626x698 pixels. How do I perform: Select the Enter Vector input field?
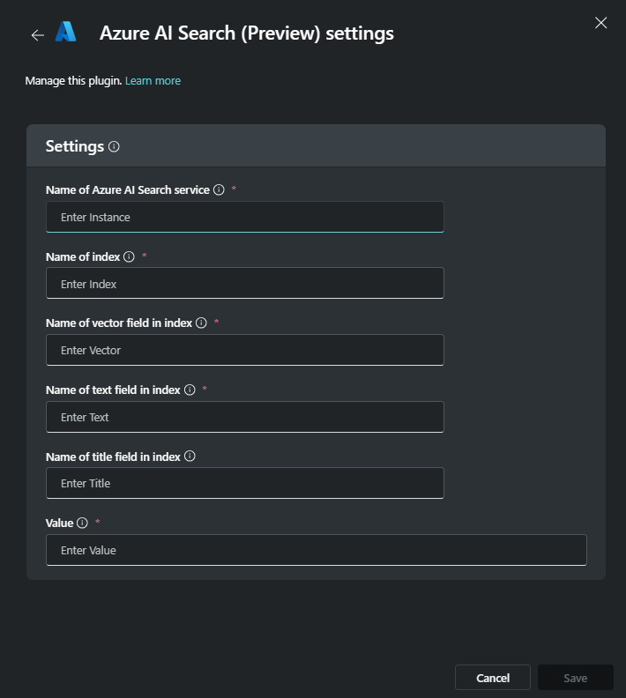pyautogui.click(x=244, y=350)
